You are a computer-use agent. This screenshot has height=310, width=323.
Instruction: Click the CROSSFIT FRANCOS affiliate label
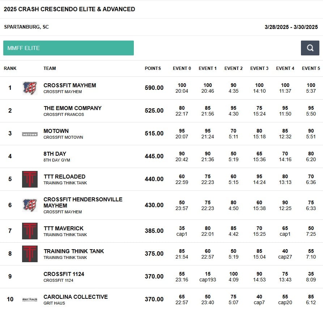coord(64,114)
